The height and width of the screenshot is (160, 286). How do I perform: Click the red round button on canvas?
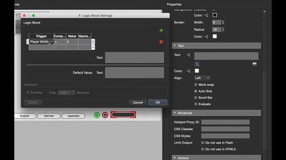coord(105,115)
